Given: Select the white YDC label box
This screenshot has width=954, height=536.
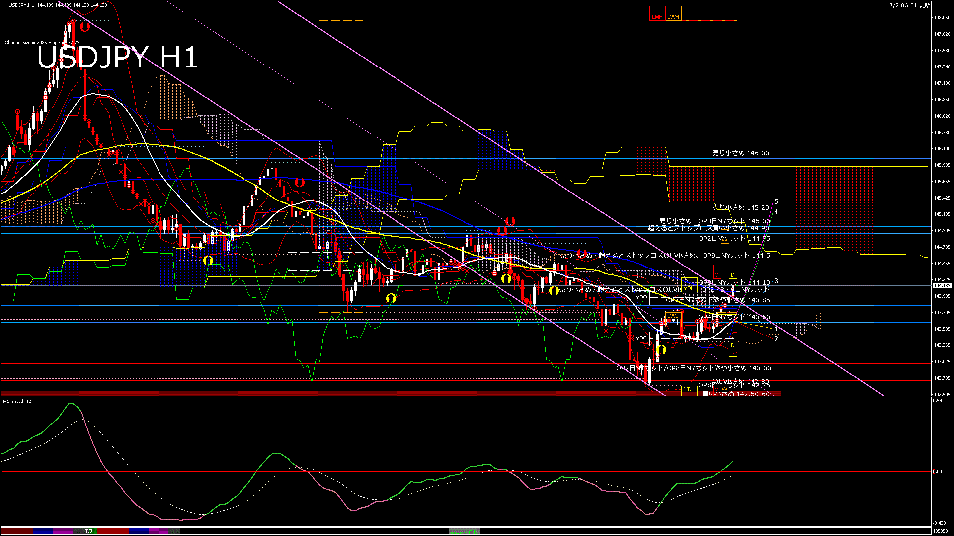Looking at the screenshot, I should pyautogui.click(x=641, y=338).
